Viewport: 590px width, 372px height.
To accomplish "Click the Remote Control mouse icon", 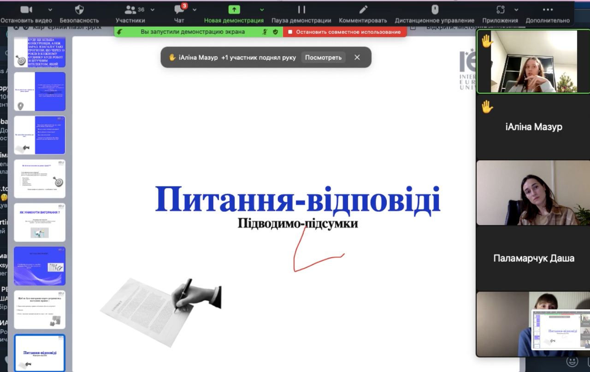I will tap(434, 10).
